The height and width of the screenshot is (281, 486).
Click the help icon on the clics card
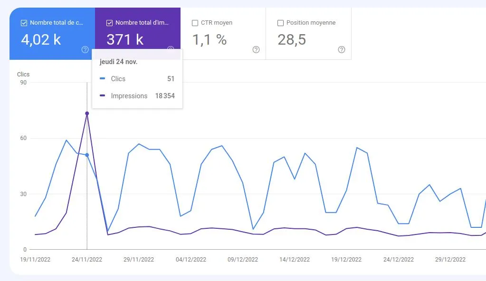pyautogui.click(x=85, y=49)
